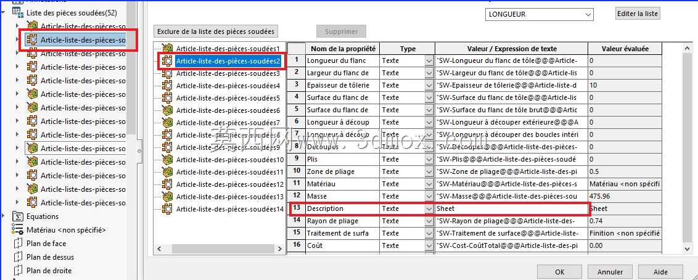Open help with the Aide button
Viewport: 698px width, 280px height.
point(660,272)
